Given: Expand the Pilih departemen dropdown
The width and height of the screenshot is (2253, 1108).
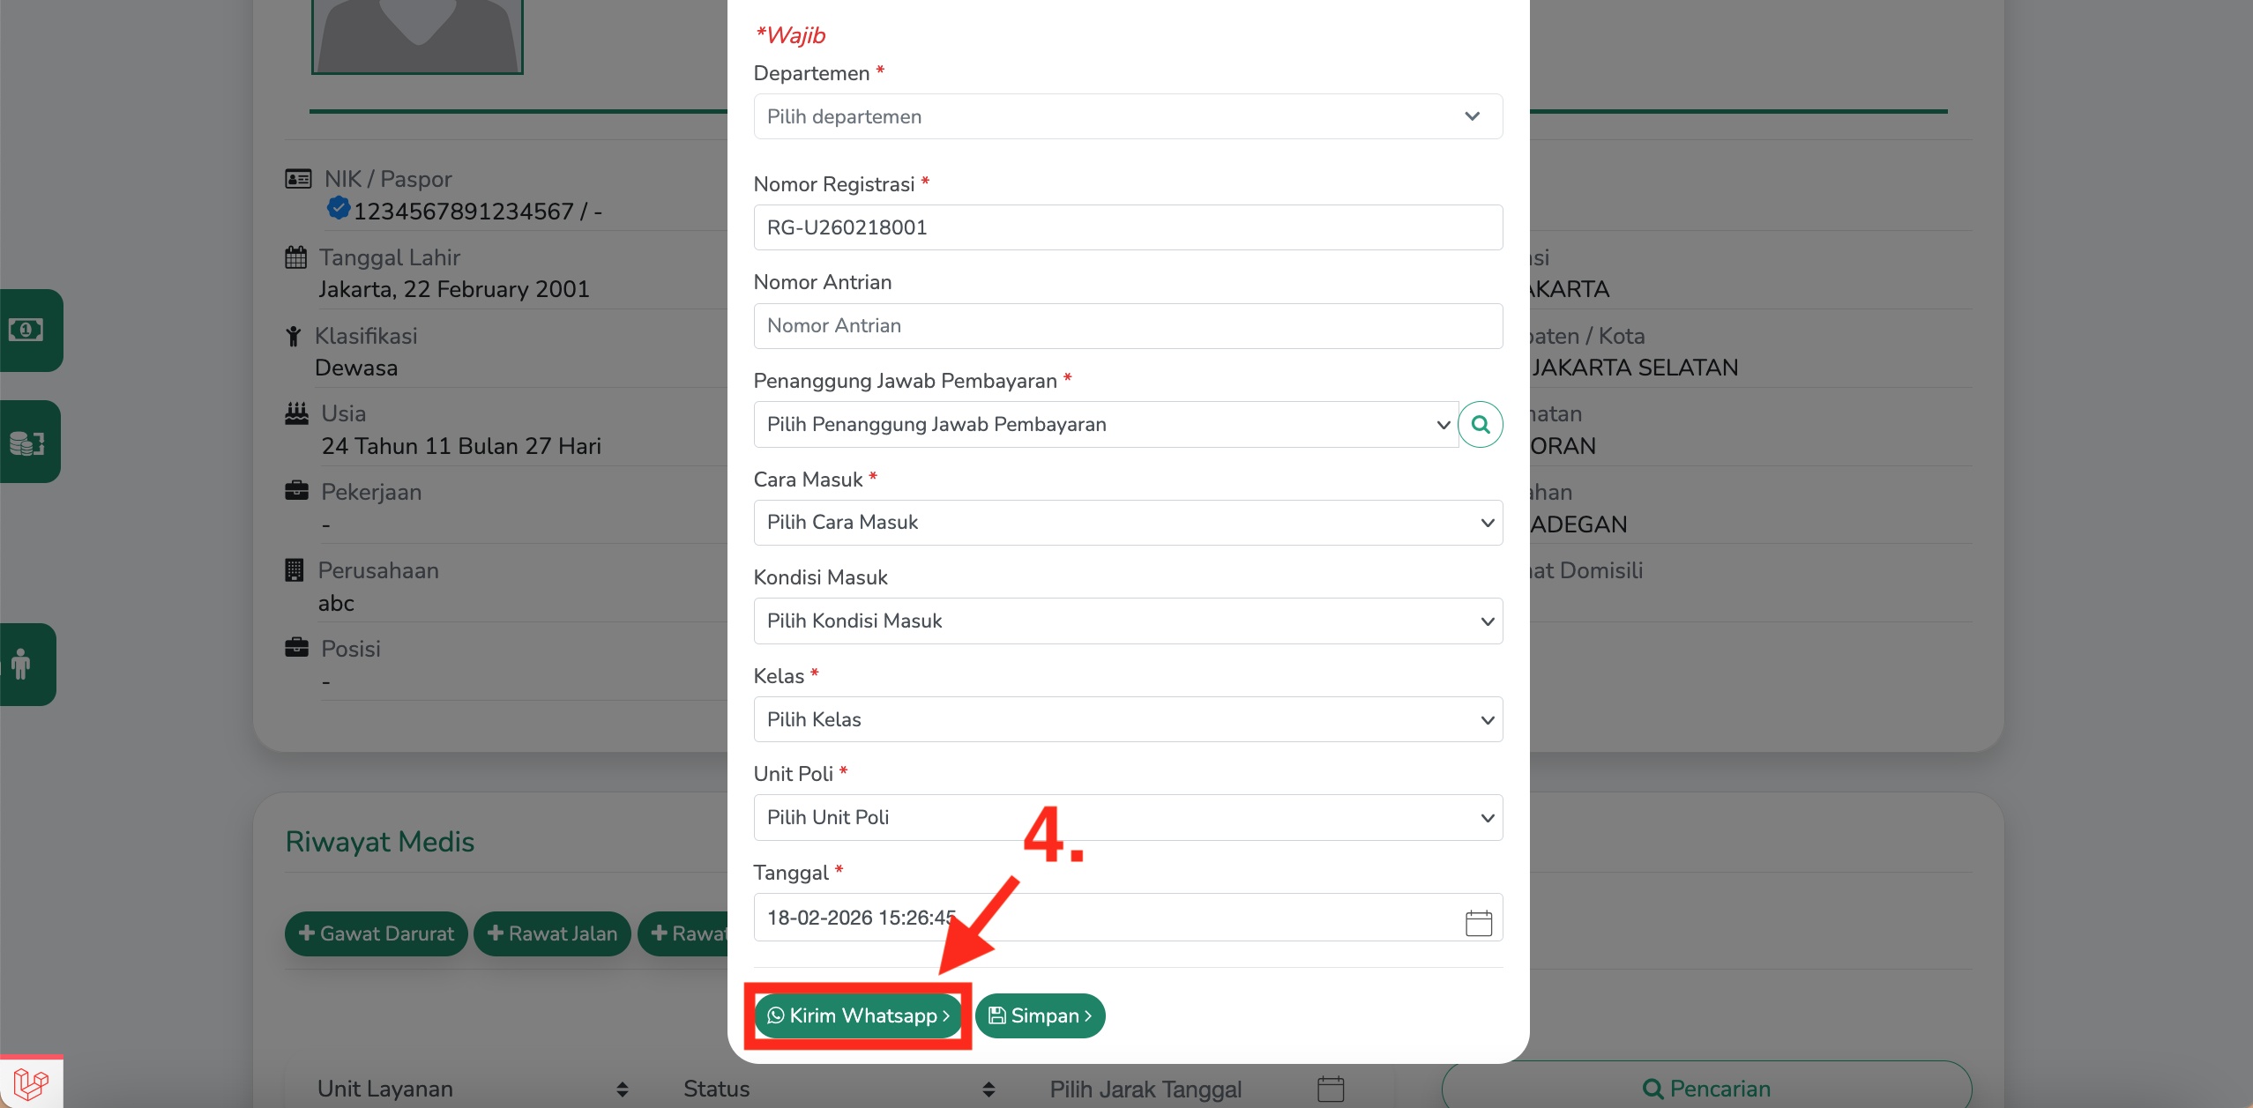Looking at the screenshot, I should (x=1127, y=116).
